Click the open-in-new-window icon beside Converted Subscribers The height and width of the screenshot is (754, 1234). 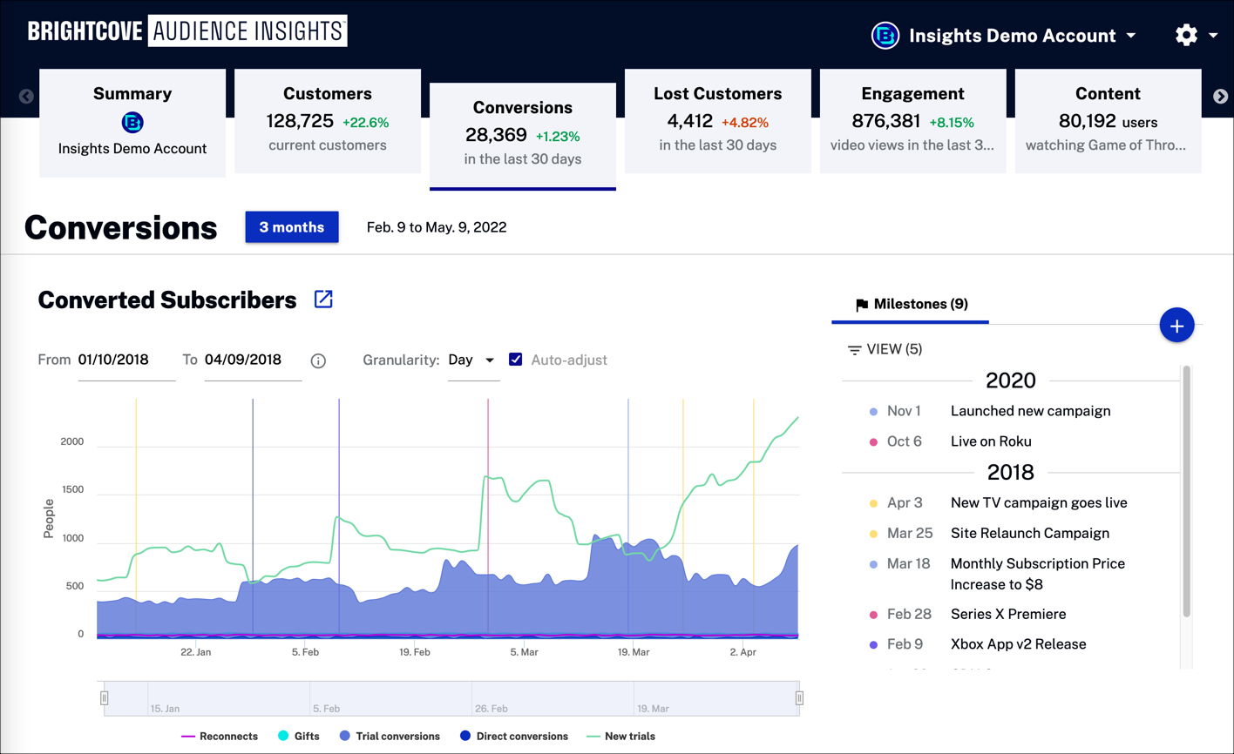click(323, 300)
